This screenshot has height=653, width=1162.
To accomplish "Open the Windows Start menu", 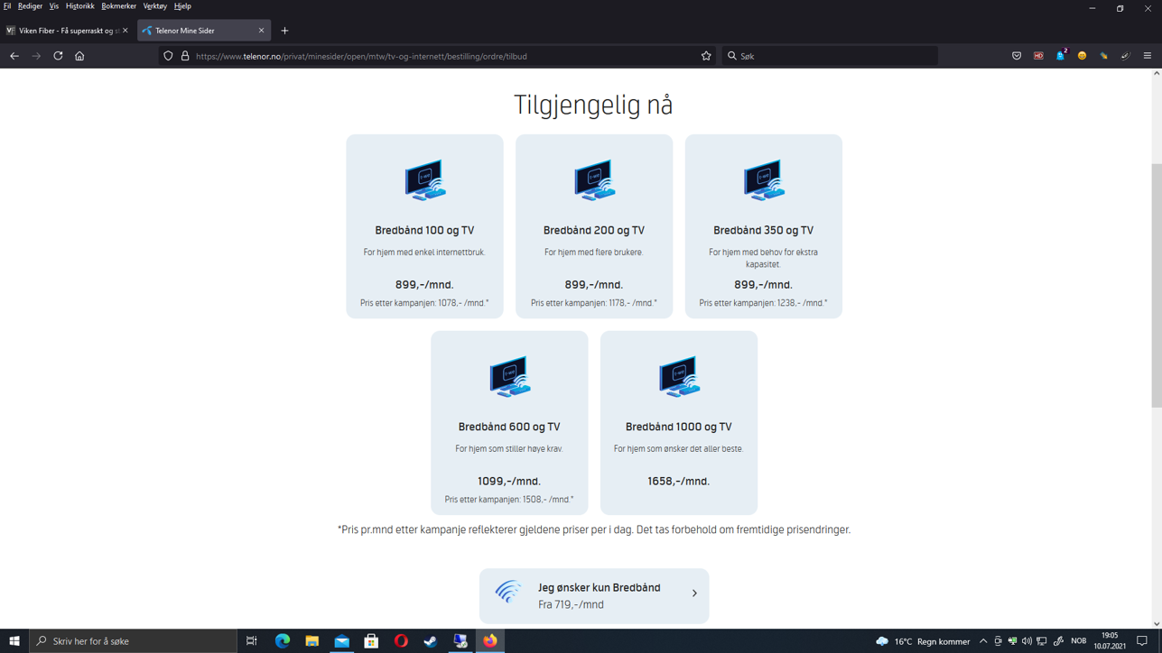I will tap(14, 641).
